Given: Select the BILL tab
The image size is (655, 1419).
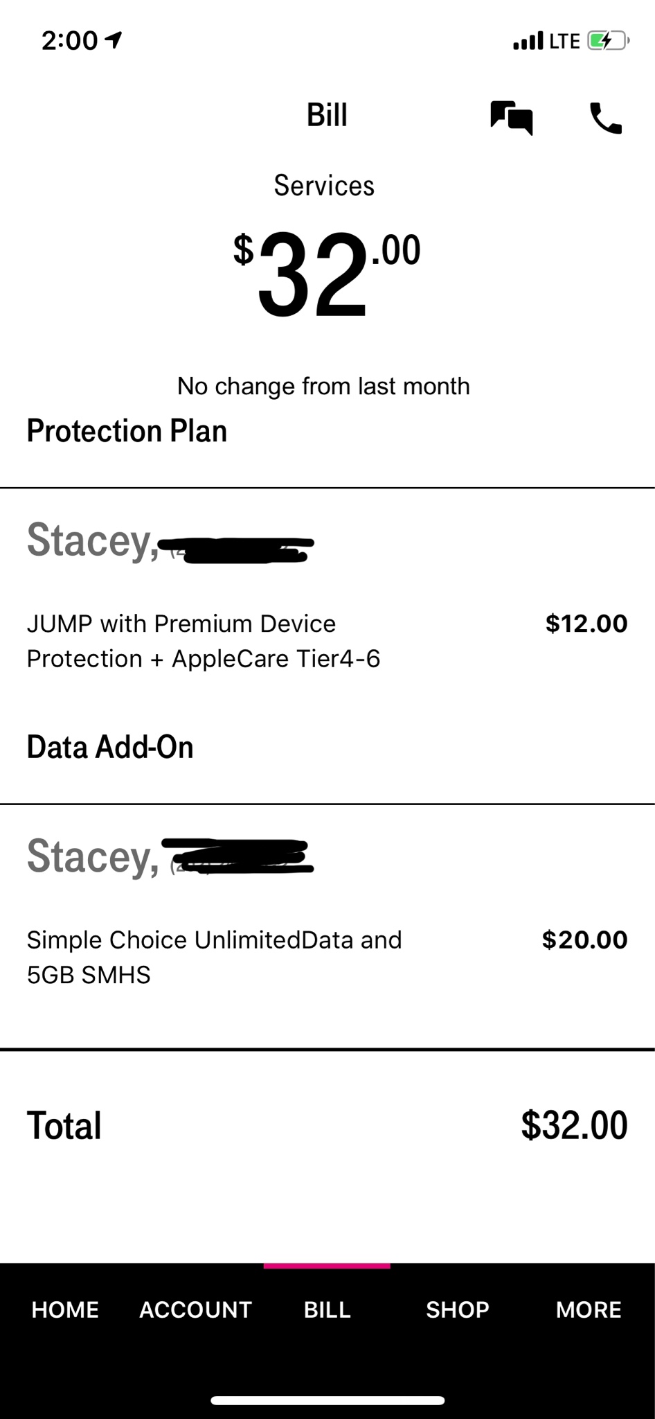Looking at the screenshot, I should pos(327,1310).
